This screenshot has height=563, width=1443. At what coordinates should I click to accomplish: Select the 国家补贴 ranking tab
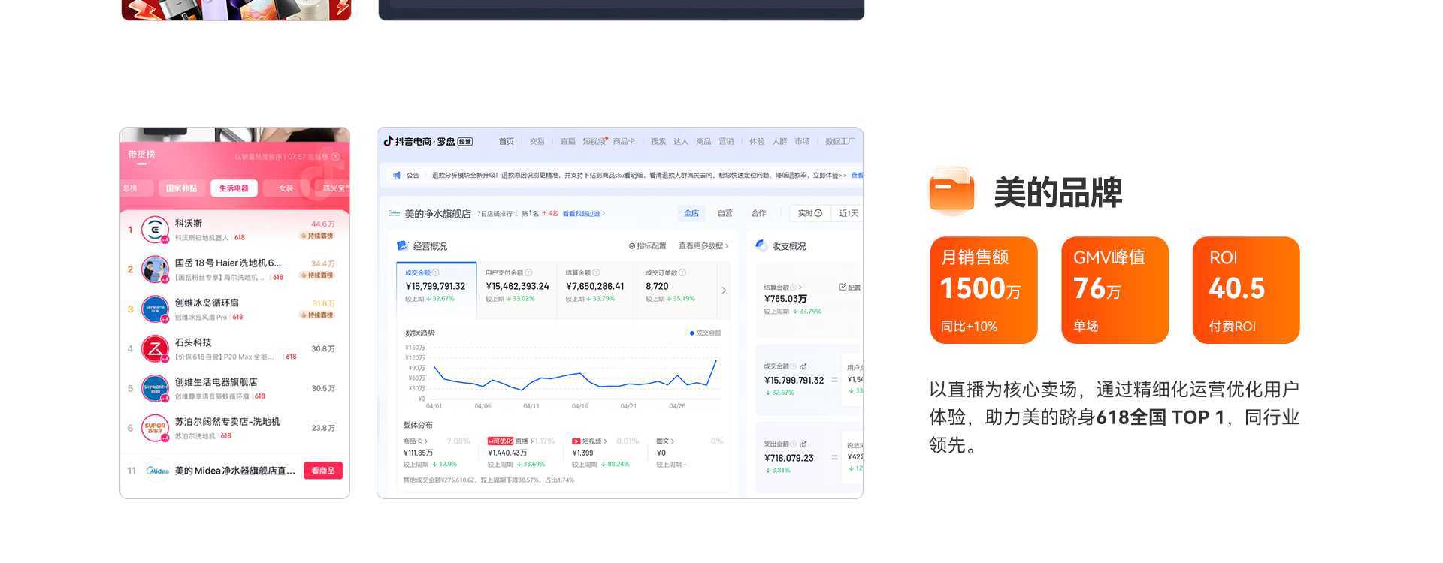pyautogui.click(x=182, y=188)
